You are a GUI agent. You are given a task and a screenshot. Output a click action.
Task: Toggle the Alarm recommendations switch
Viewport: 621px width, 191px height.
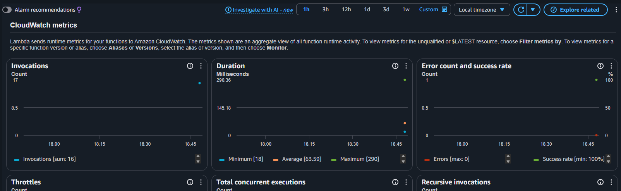7,10
